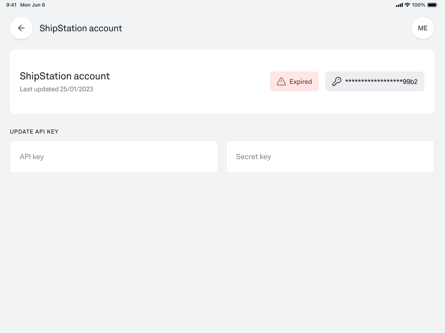This screenshot has height=333, width=445.
Task: Tap the battery icon in status bar
Action: pos(432,5)
